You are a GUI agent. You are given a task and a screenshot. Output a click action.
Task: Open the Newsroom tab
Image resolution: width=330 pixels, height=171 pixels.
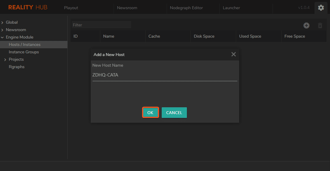coord(127,8)
